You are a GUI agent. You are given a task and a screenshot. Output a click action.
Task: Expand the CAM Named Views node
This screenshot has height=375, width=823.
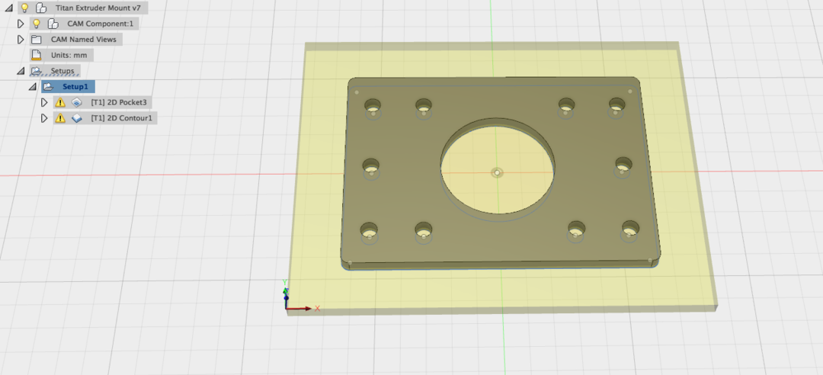(x=21, y=40)
